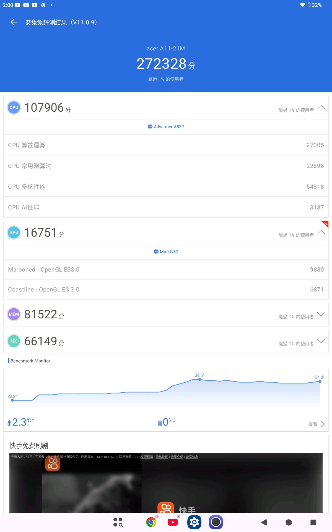Viewport: 332px width, 532px height.
Task: Open Settings gear app in taskbar
Action: [x=194, y=522]
